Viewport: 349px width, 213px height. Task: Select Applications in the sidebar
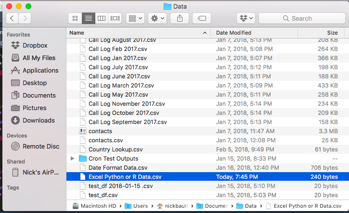click(x=40, y=70)
